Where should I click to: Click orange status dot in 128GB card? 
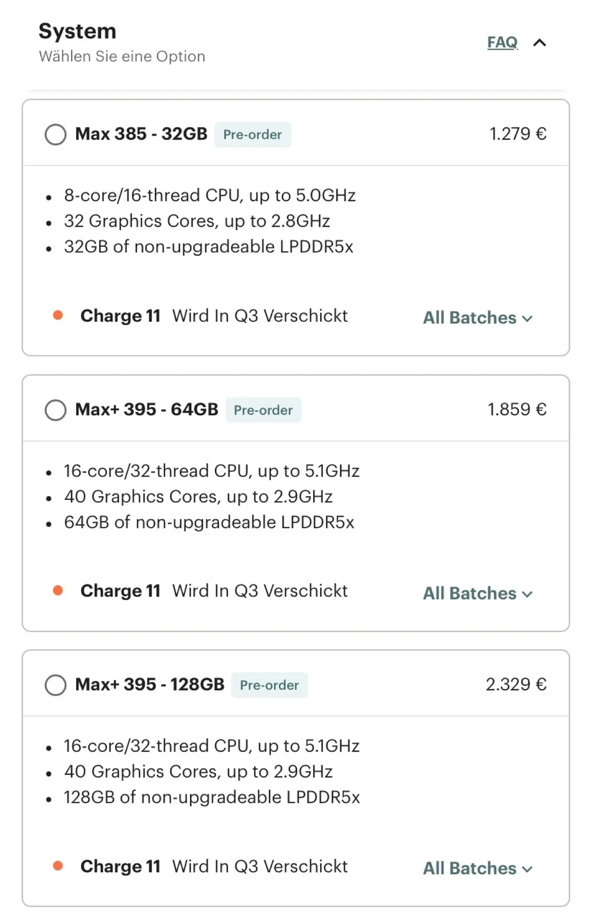pyautogui.click(x=58, y=865)
